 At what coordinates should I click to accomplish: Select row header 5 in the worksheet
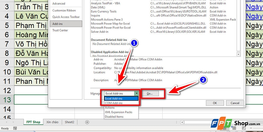(x=7, y=26)
